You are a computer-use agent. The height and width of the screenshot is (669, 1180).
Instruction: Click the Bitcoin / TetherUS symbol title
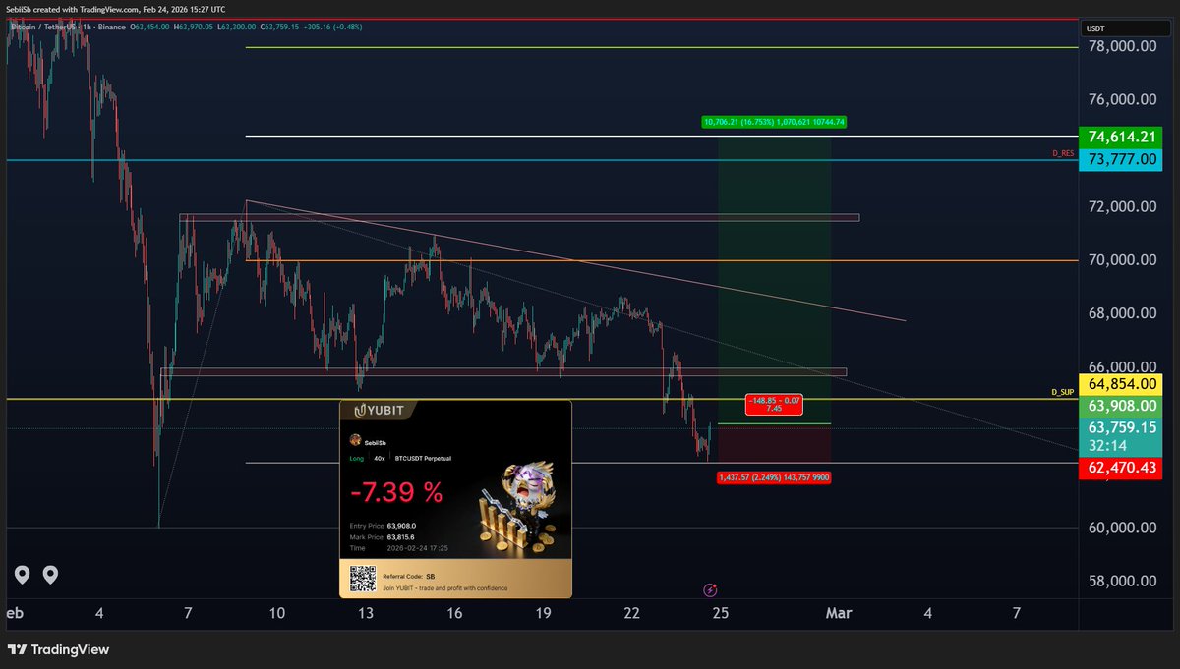43,27
